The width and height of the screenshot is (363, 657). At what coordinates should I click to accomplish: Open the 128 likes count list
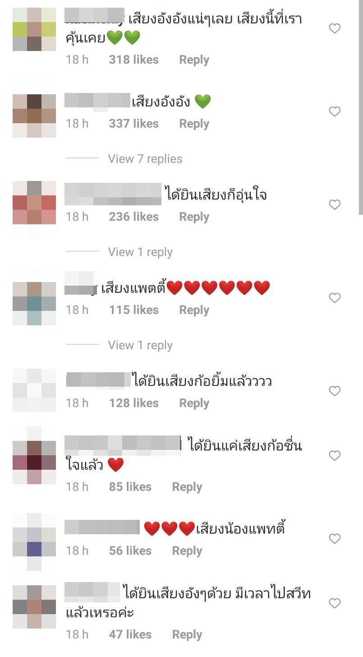133,403
